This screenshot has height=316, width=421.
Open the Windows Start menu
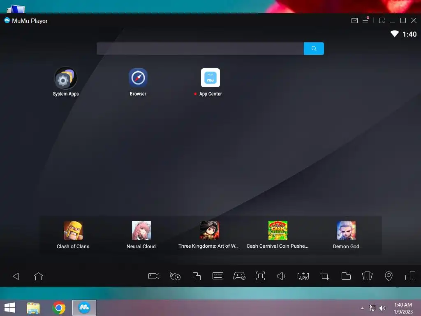click(x=10, y=308)
